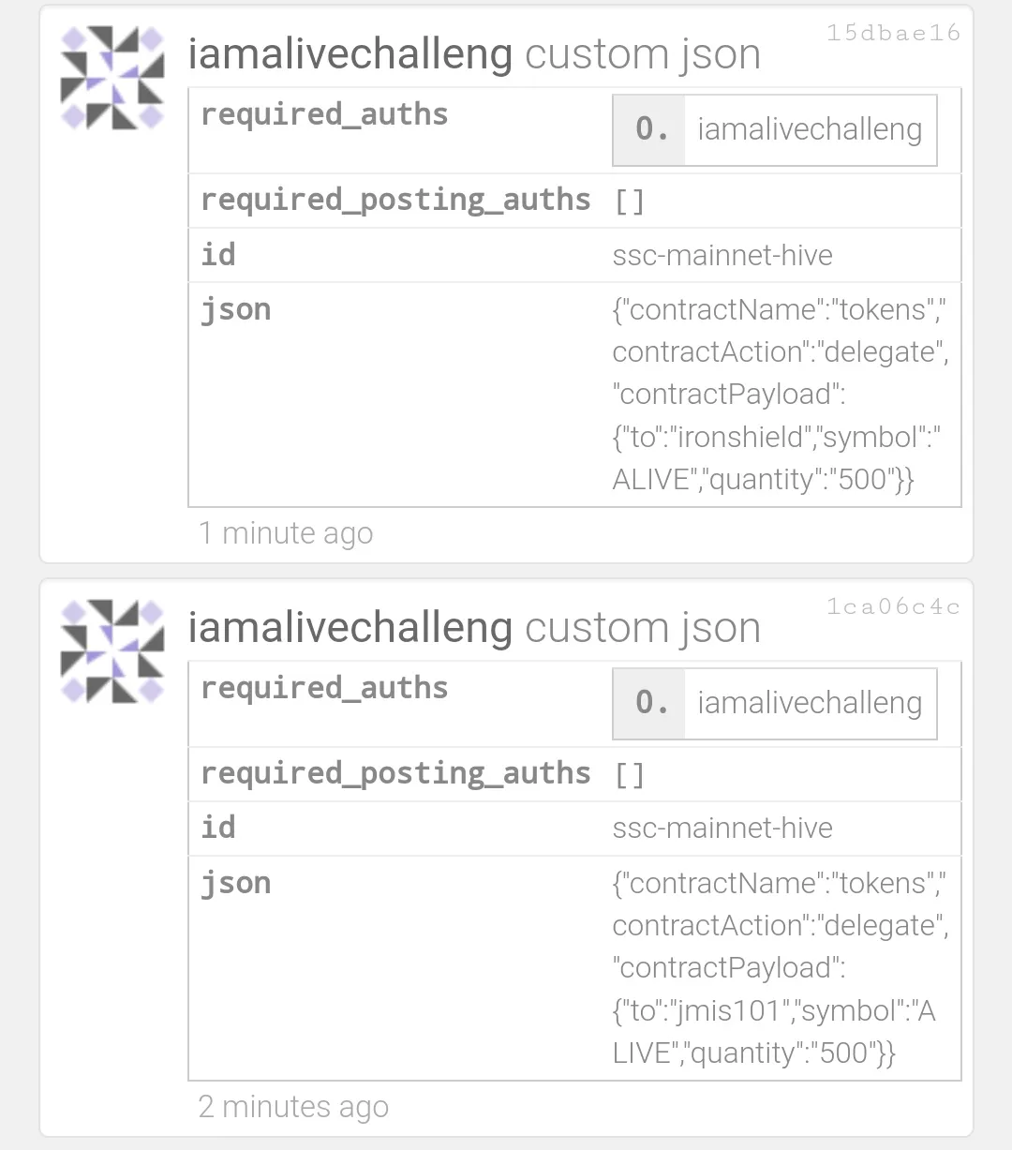Open iamalivechalleng account from the top card title
The width and height of the screenshot is (1012, 1150).
[x=350, y=54]
